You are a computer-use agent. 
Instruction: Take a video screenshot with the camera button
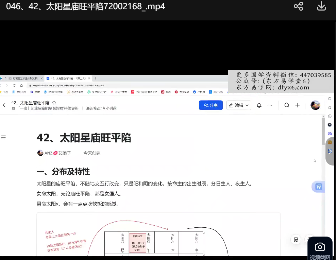tap(320, 247)
